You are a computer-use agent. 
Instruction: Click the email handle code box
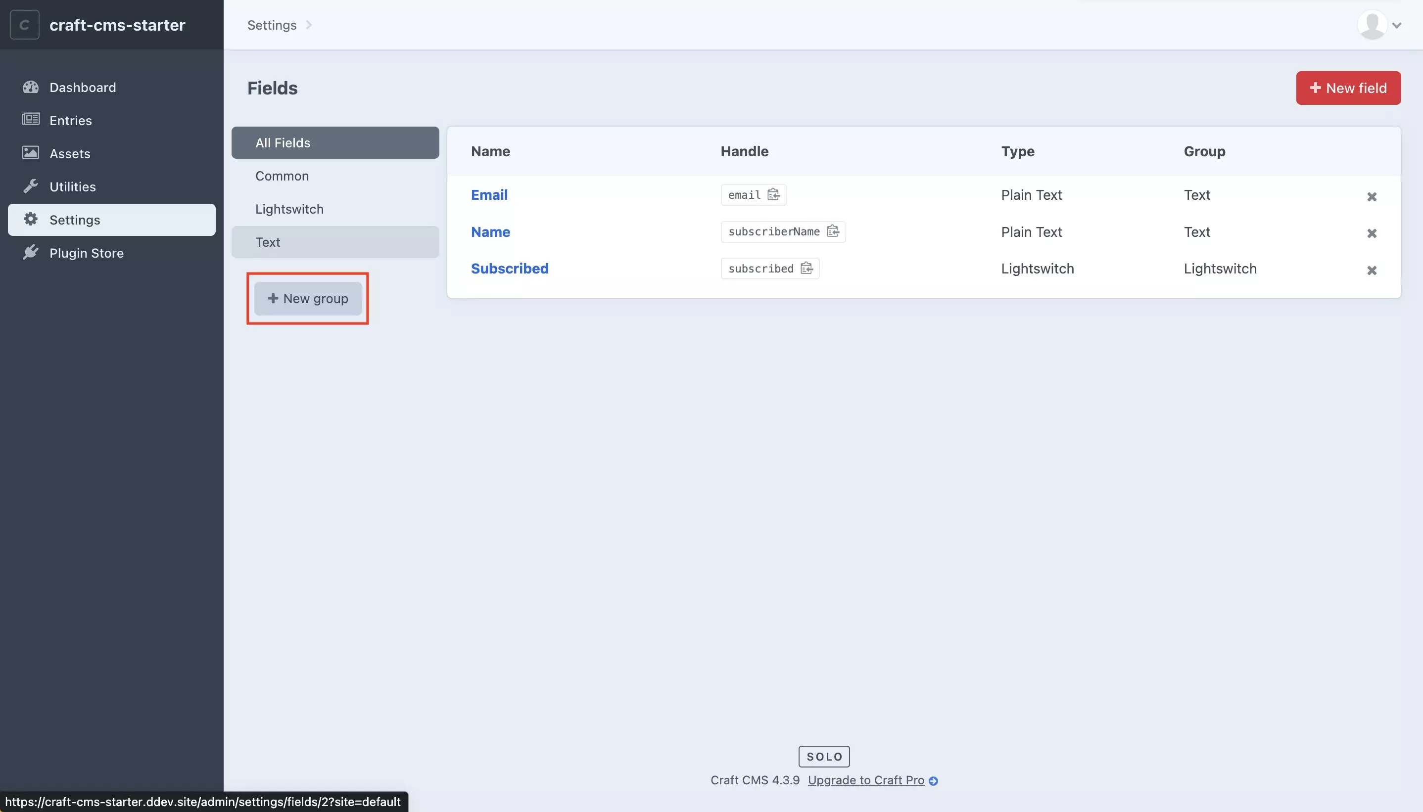(753, 195)
